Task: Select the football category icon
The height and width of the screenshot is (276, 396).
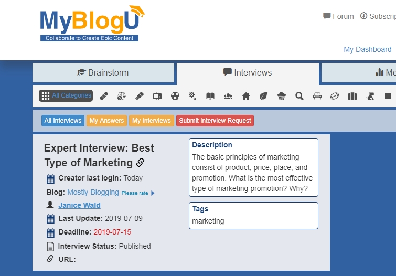Action: (x=335, y=96)
